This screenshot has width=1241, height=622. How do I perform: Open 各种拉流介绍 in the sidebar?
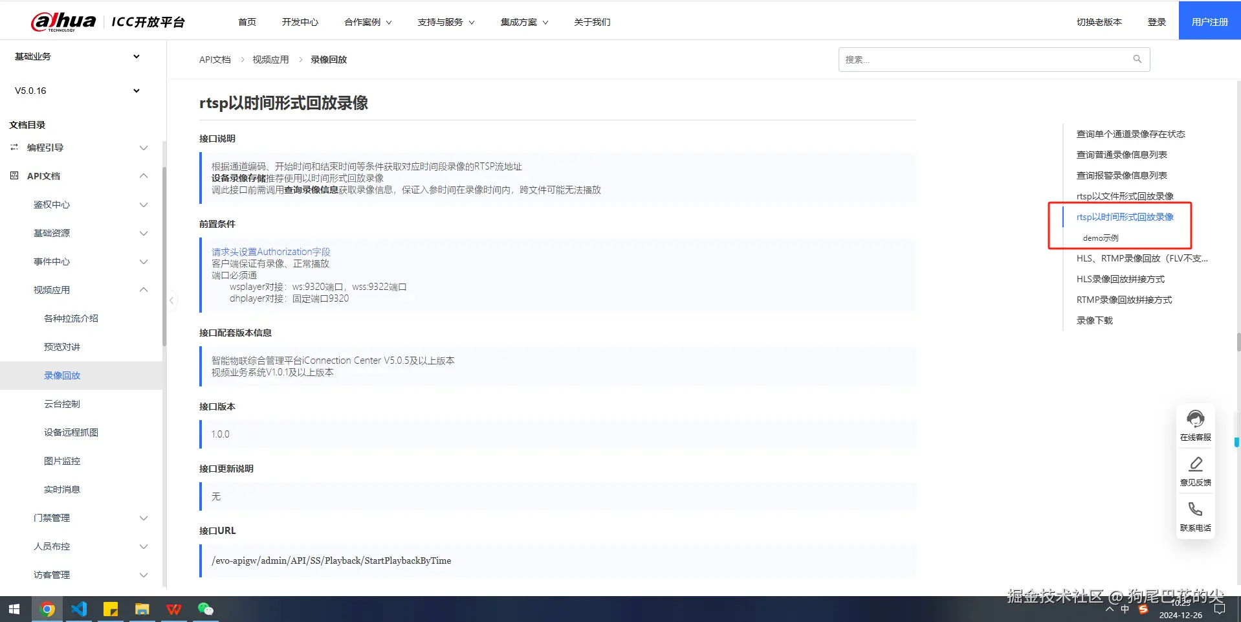(x=71, y=318)
